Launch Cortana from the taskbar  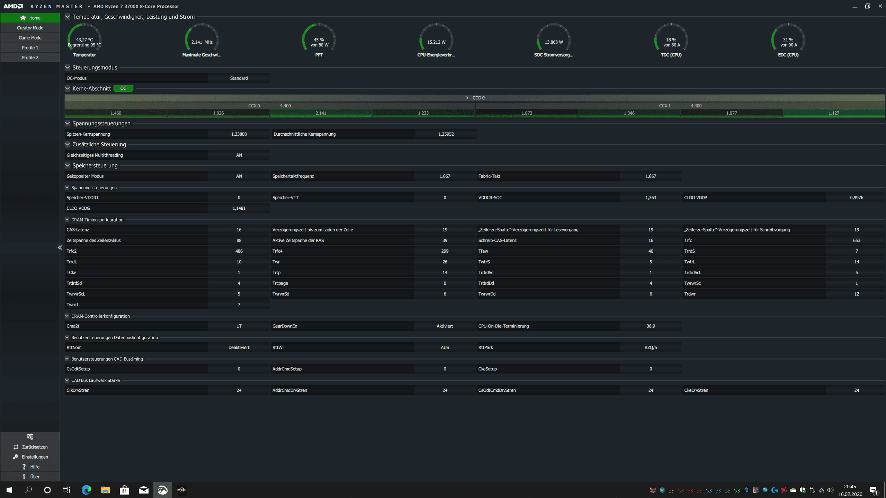pyautogui.click(x=47, y=490)
